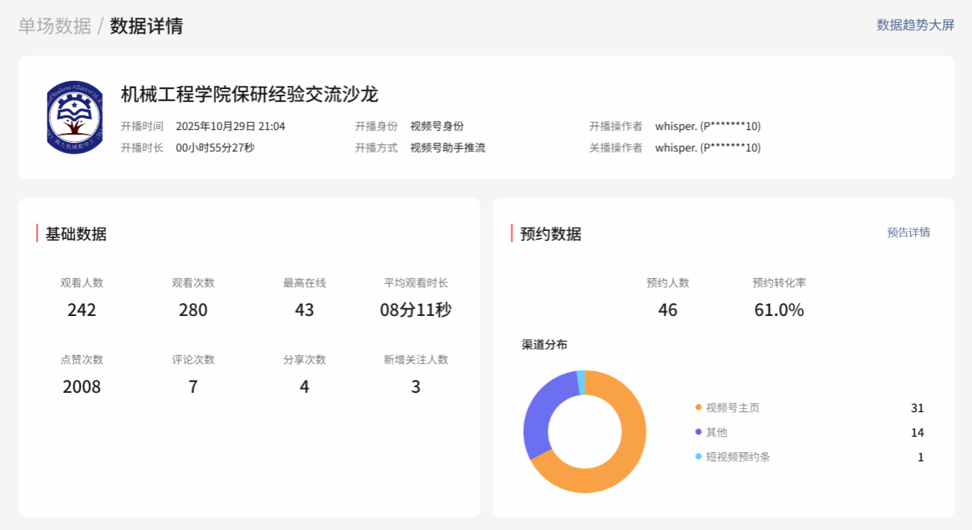Click the 平均观看时长 value 08分11秒
Image resolution: width=972 pixels, height=530 pixels.
coord(415,310)
